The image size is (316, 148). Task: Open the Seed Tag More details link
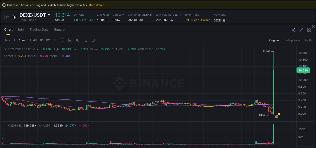(x=96, y=5)
